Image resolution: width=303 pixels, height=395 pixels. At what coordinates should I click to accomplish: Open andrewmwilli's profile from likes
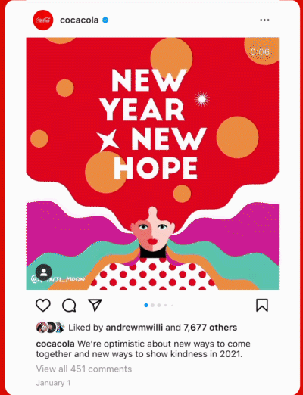tap(134, 328)
